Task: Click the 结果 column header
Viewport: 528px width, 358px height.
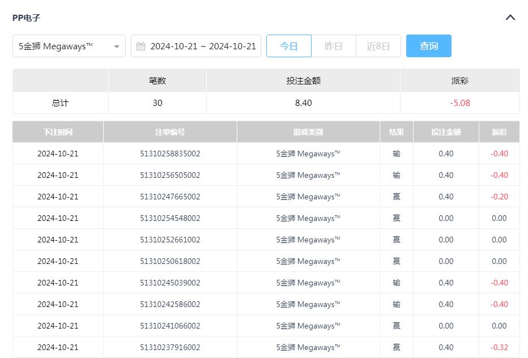Action: (x=397, y=131)
